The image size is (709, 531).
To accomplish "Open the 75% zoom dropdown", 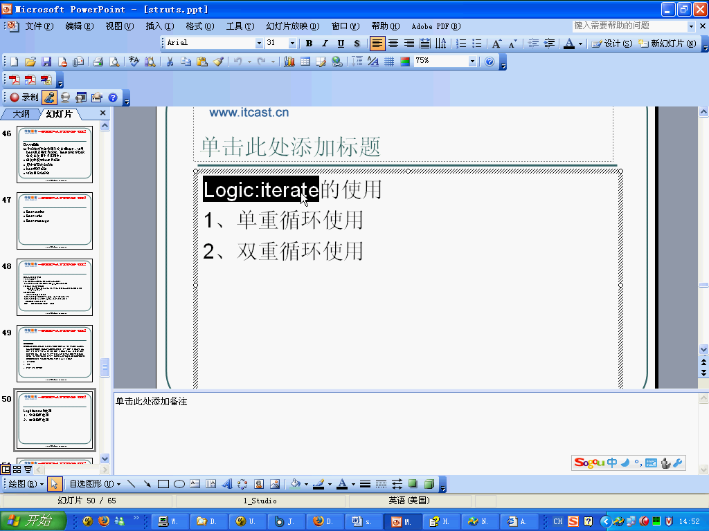I will (x=472, y=61).
